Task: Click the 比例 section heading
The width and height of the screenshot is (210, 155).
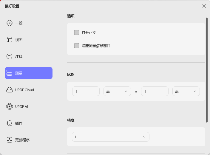Action: (71, 75)
